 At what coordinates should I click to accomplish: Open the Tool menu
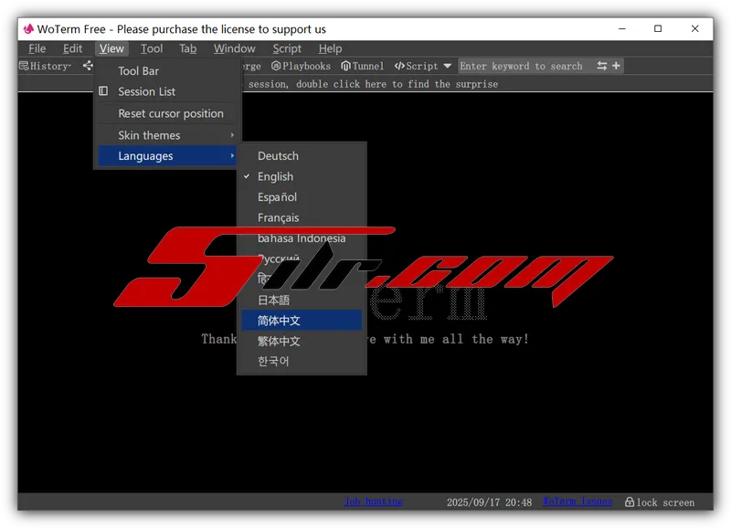(152, 48)
